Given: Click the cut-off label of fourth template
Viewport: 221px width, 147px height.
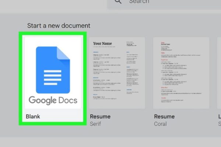Looking at the screenshot, I should [219, 116].
